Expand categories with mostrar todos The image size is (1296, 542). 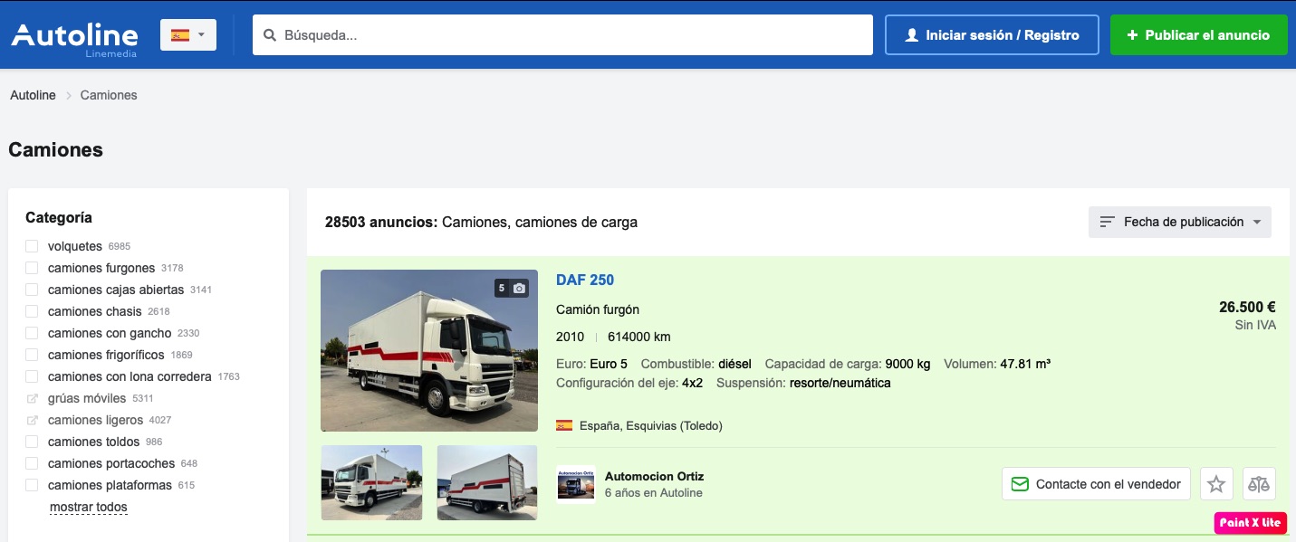tap(89, 508)
